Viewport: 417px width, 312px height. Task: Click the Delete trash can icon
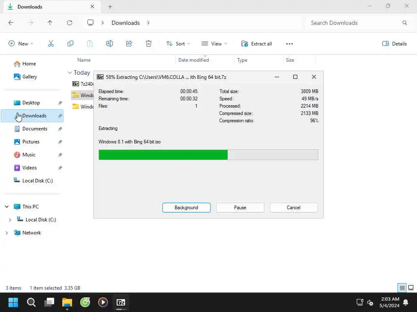click(149, 44)
